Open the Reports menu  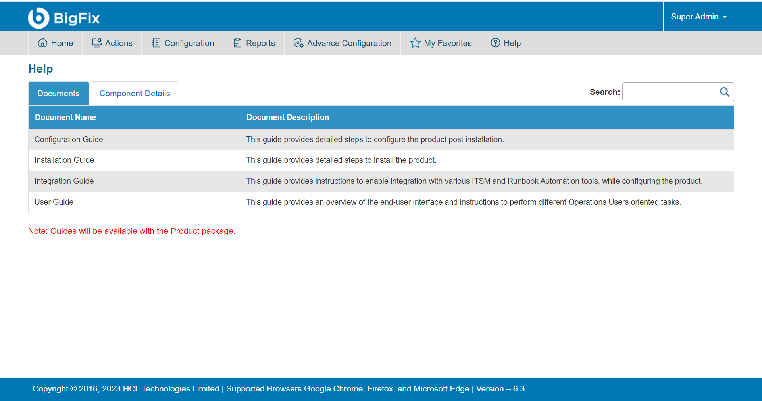254,43
